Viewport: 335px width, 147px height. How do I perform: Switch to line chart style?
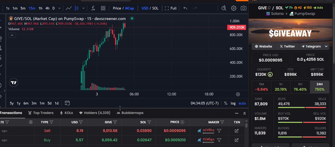click(x=68, y=8)
